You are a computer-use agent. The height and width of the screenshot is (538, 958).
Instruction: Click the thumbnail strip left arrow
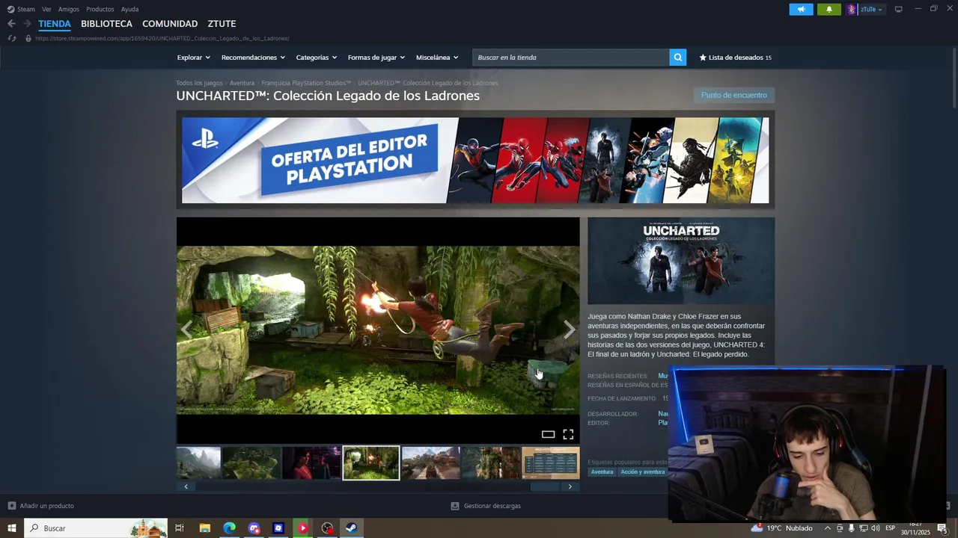pyautogui.click(x=186, y=486)
